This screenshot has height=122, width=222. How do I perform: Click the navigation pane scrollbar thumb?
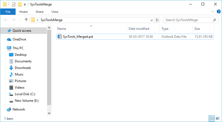coord(49,67)
